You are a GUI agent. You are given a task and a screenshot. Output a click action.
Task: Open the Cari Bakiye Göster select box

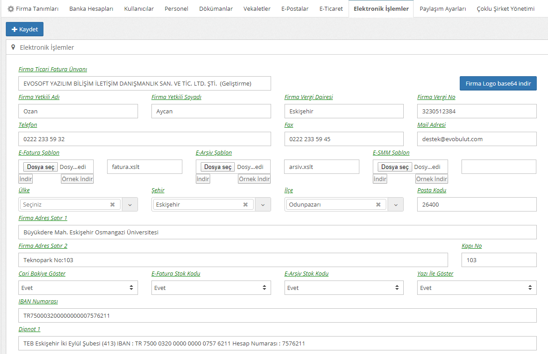pyautogui.click(x=78, y=288)
